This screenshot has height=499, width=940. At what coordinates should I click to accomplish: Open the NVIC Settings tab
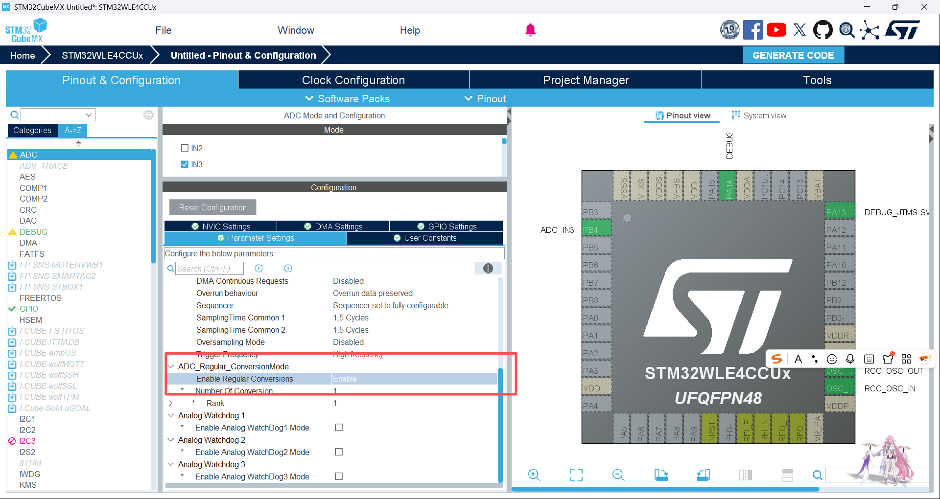pyautogui.click(x=221, y=226)
